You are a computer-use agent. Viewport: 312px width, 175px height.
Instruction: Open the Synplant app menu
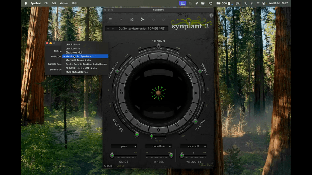35,3
